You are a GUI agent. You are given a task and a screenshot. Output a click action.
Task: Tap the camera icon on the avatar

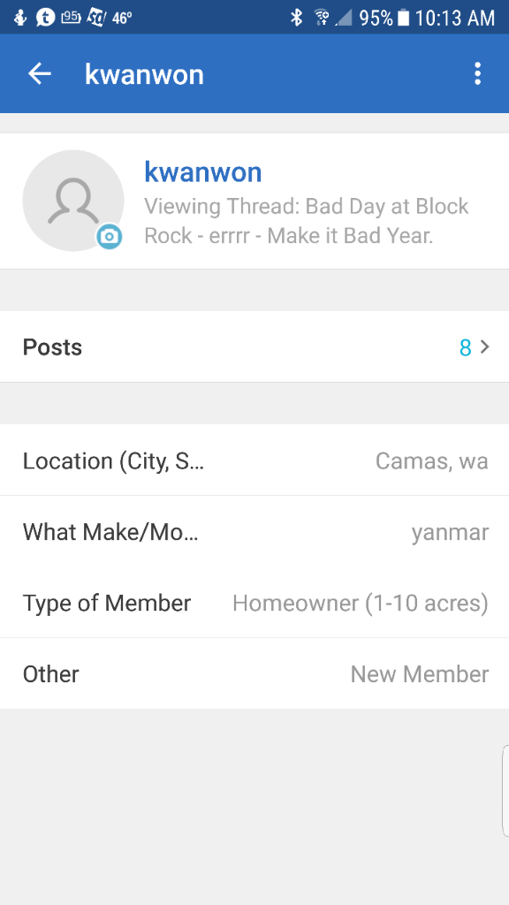tap(109, 236)
